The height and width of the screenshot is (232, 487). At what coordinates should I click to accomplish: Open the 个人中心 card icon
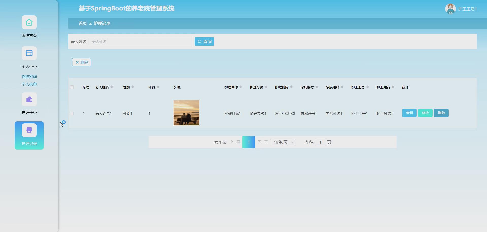[29, 53]
